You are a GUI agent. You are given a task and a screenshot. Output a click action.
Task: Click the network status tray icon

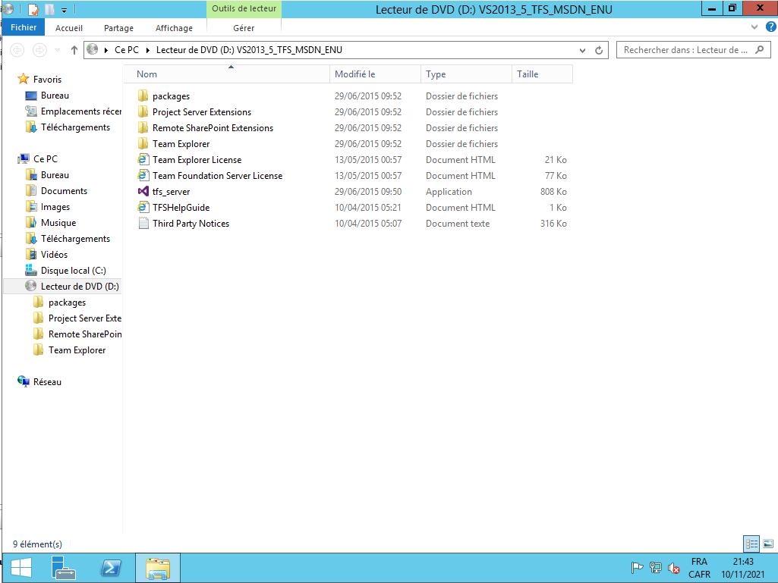pyautogui.click(x=656, y=568)
